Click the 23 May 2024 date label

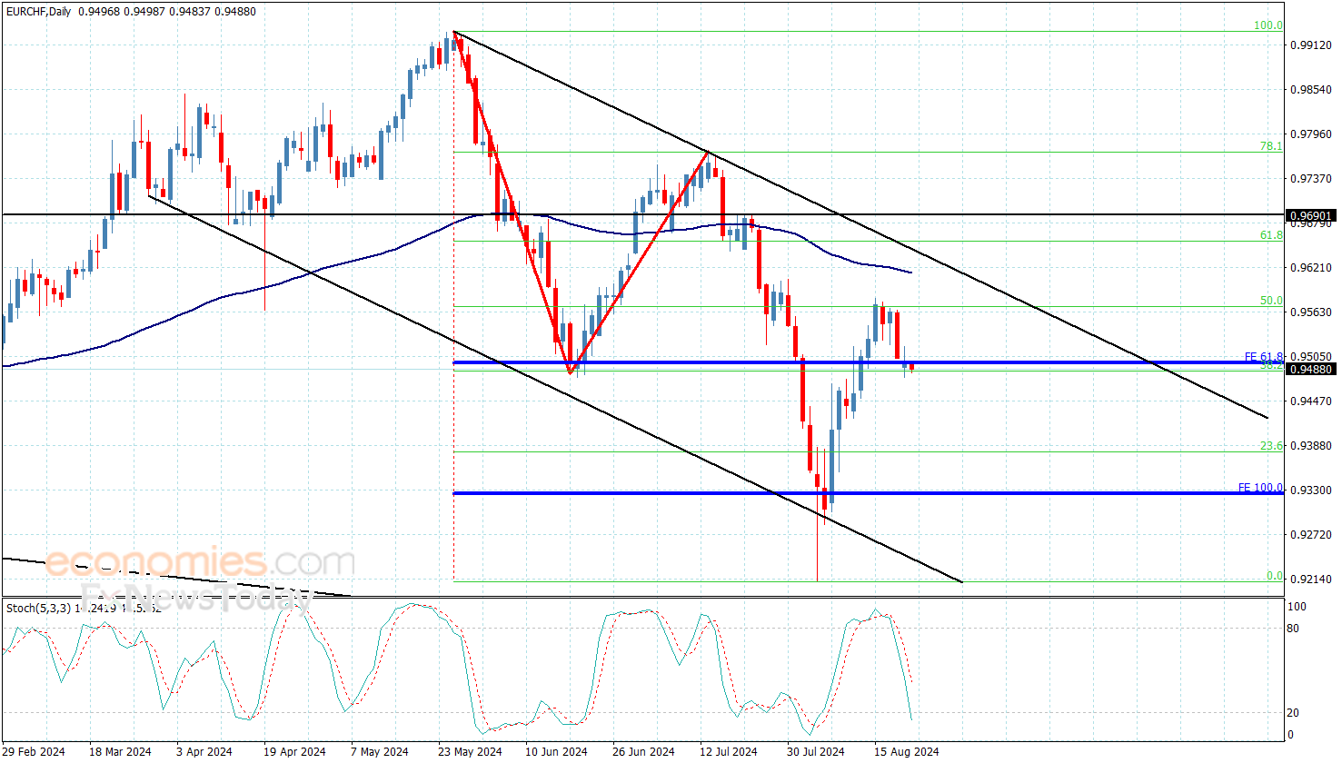[470, 751]
